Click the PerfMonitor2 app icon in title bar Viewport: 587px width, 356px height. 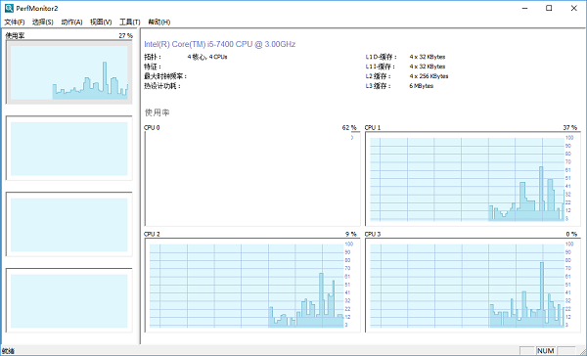pyautogui.click(x=9, y=8)
